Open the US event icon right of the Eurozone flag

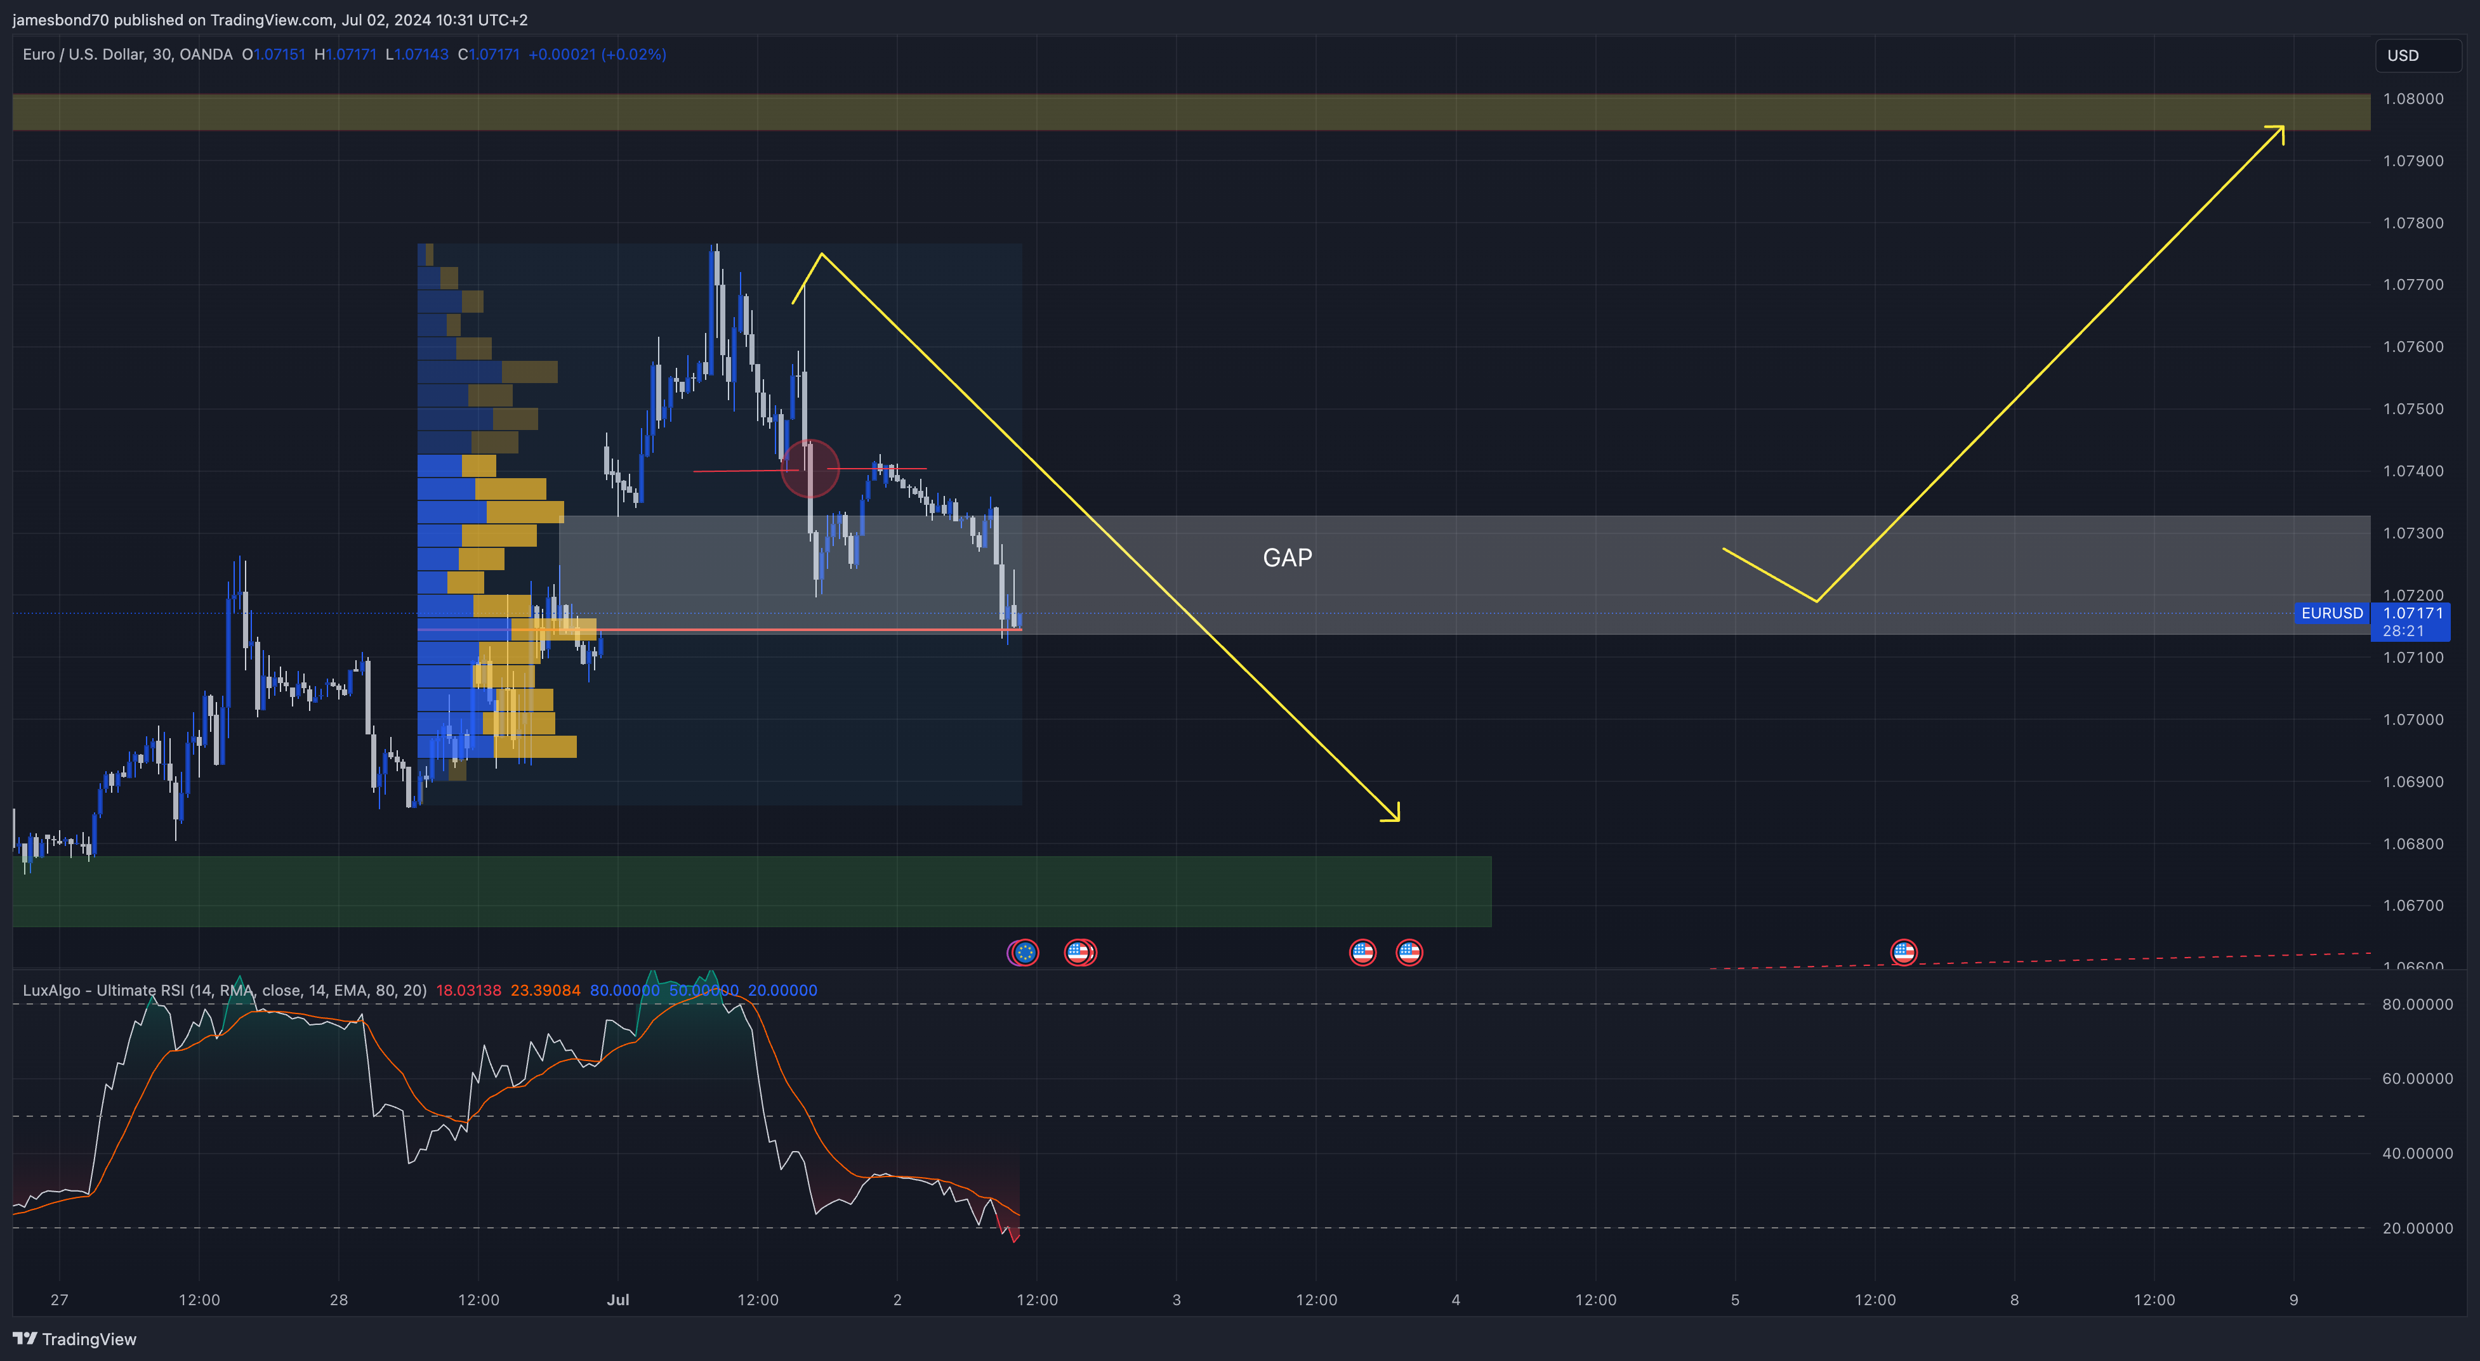pyautogui.click(x=1078, y=952)
